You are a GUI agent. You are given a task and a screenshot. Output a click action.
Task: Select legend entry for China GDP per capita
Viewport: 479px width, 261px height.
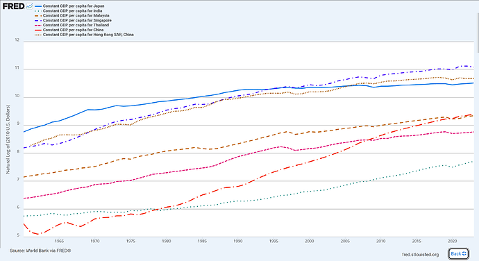(73, 30)
